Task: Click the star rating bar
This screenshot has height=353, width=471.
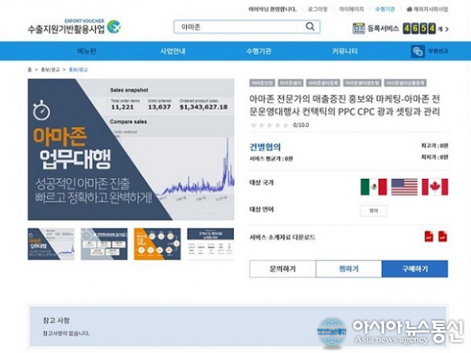Action: 270,125
